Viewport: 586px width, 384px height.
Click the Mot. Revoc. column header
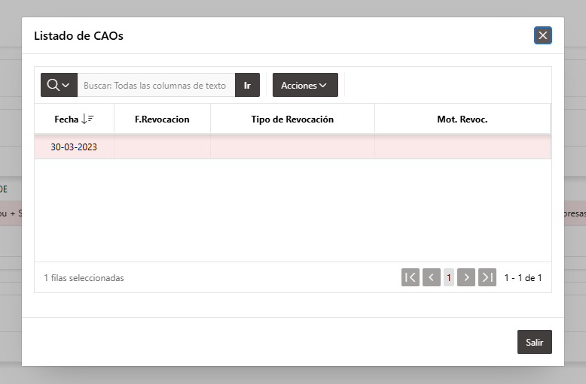(462, 119)
